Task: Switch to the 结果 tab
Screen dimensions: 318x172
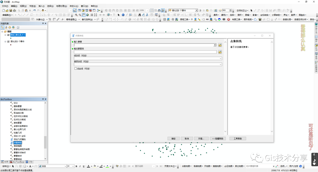Action: click(5, 162)
